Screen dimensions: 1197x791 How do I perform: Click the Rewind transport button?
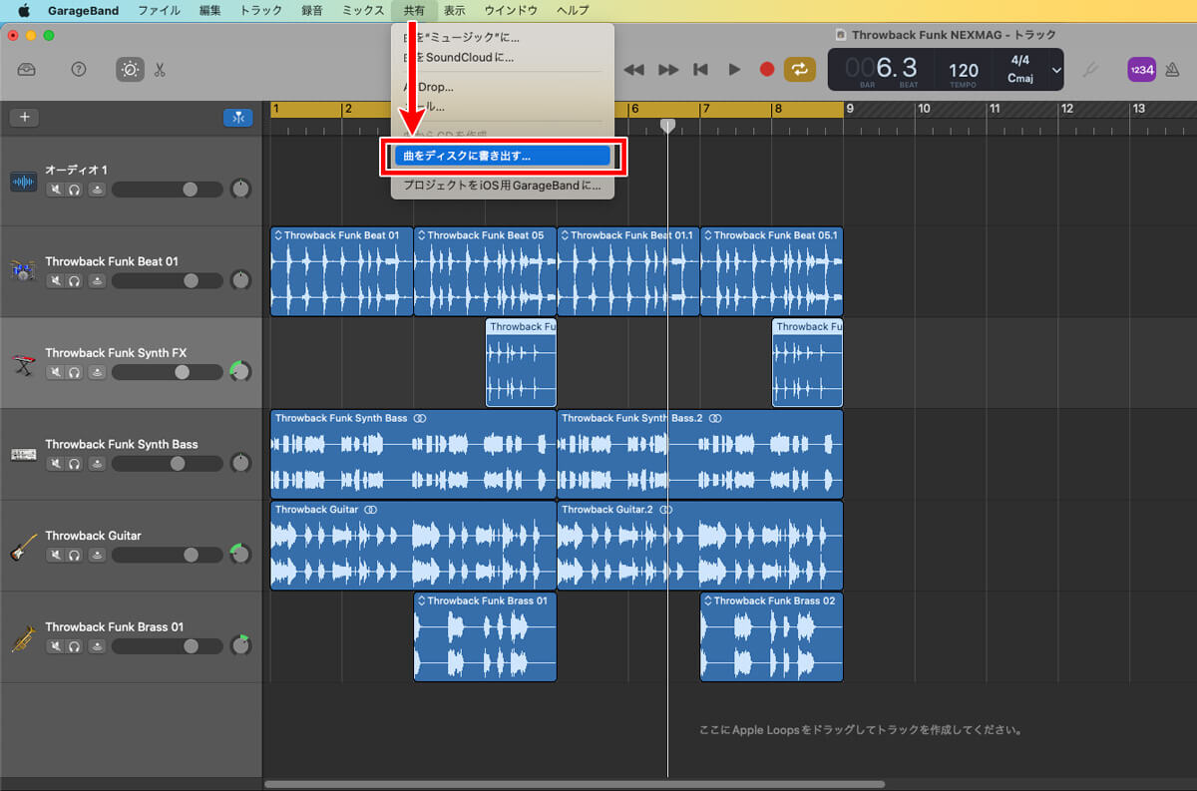pyautogui.click(x=634, y=70)
